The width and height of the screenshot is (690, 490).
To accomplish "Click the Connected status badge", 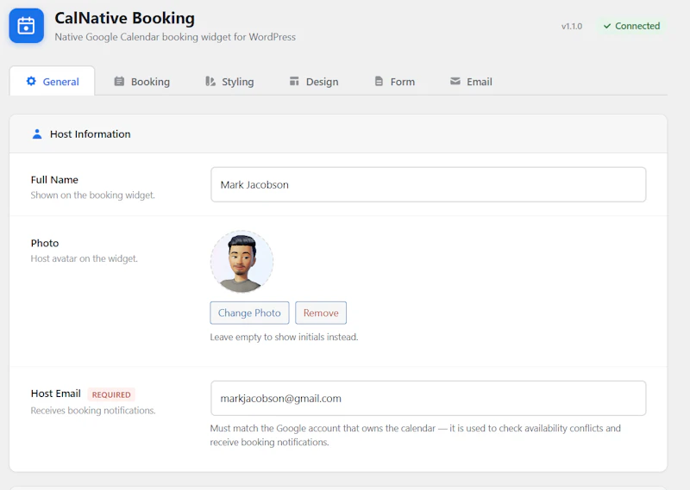I will (x=631, y=26).
